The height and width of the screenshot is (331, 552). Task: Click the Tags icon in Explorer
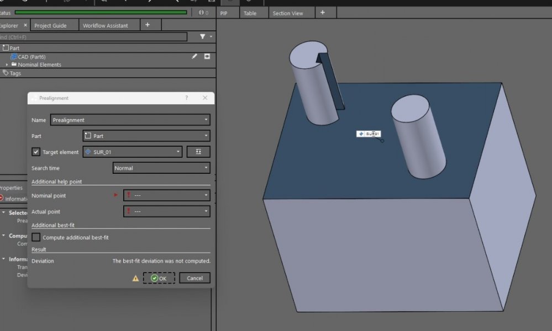click(x=6, y=73)
